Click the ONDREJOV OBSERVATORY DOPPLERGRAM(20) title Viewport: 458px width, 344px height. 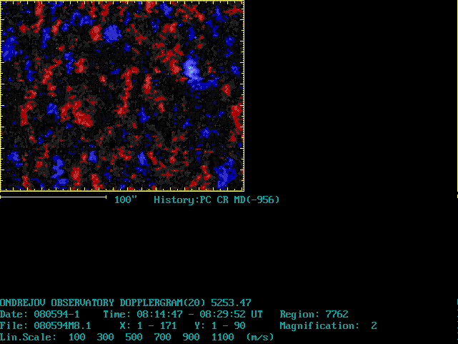(102, 303)
